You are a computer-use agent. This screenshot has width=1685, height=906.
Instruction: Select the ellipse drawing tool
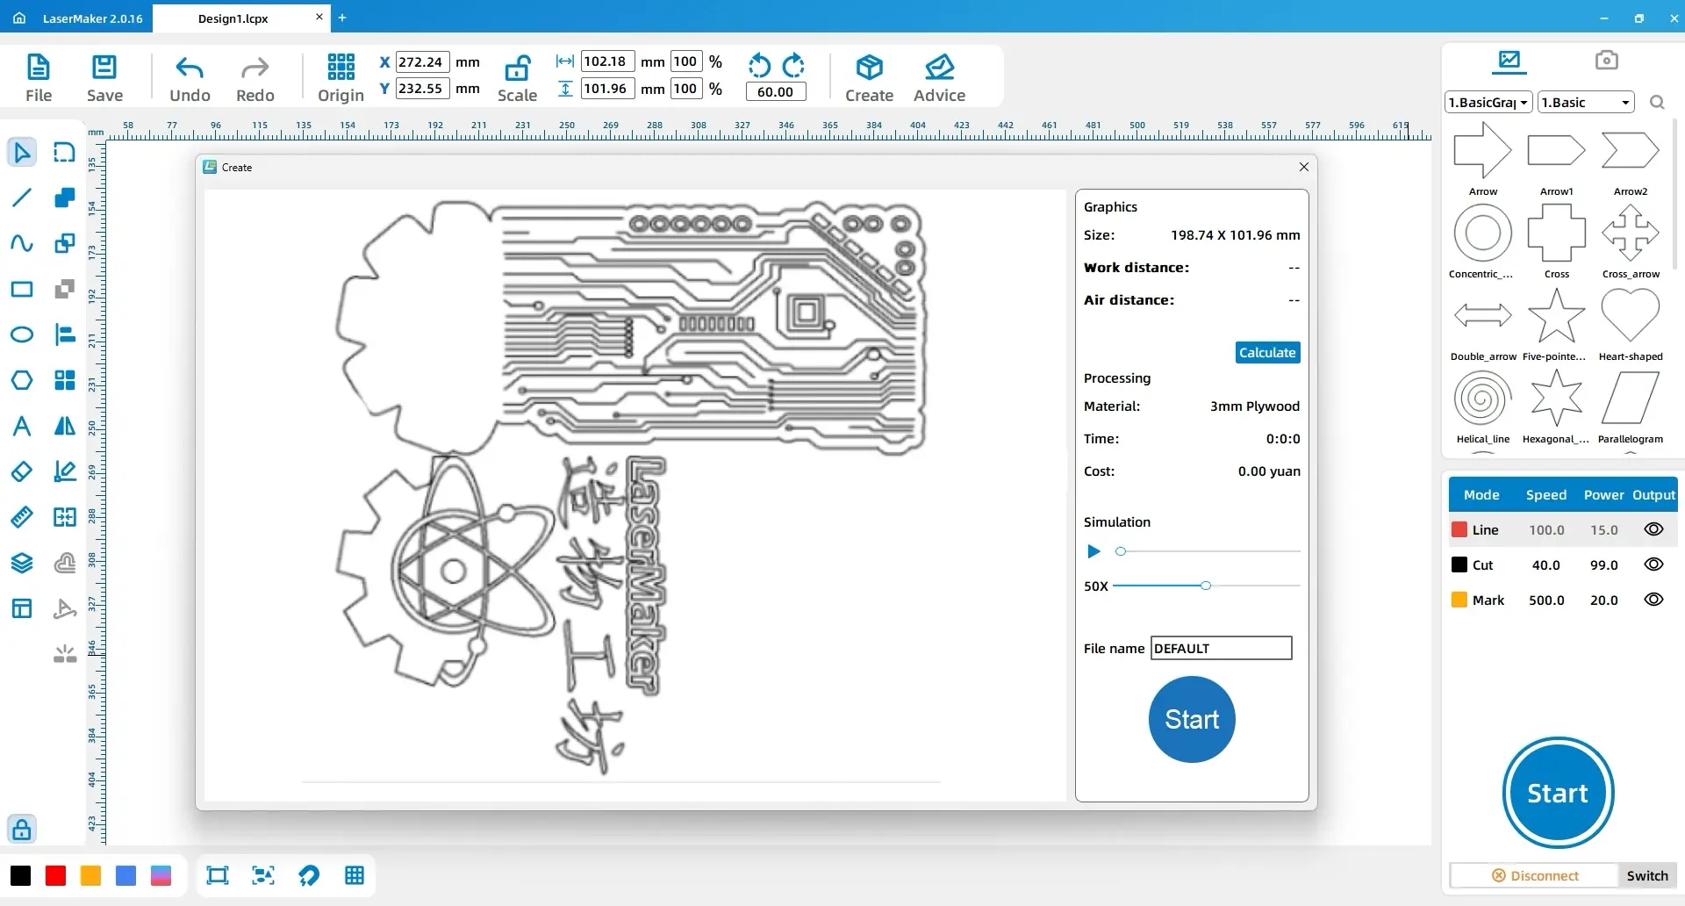coord(22,334)
